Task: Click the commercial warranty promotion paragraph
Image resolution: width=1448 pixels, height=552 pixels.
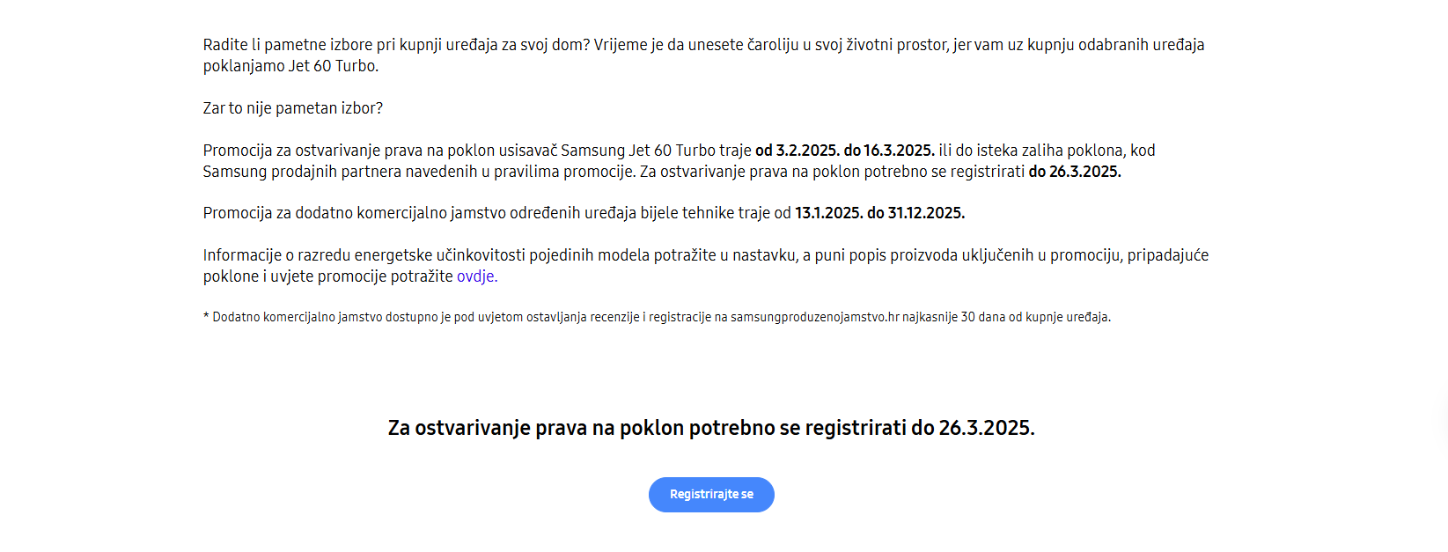Action: point(584,212)
